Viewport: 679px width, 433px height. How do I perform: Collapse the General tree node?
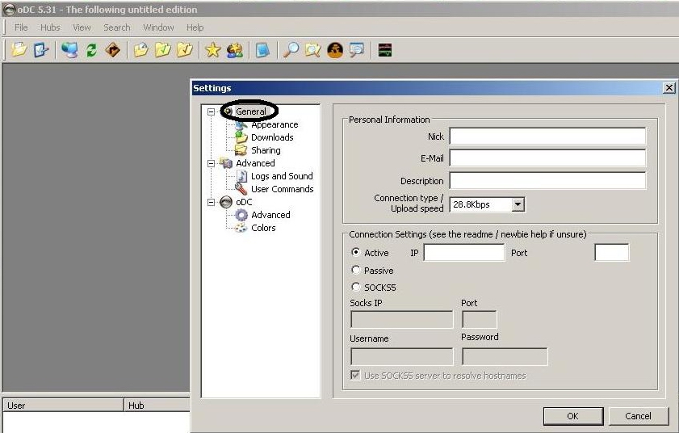(x=211, y=111)
